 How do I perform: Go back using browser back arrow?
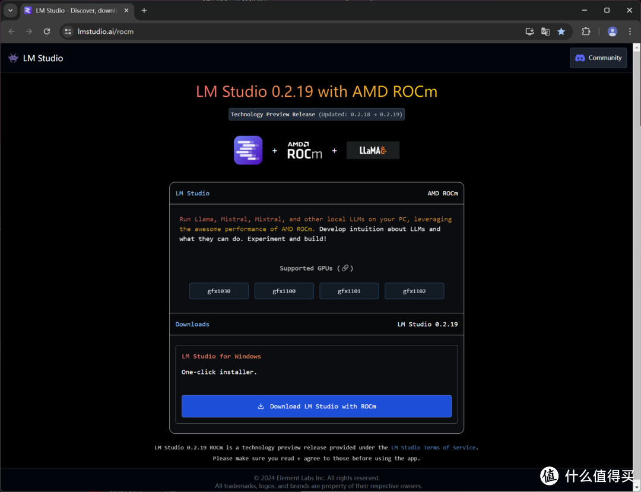tap(11, 31)
